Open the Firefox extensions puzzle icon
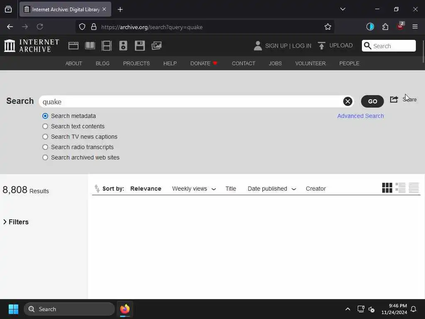The height and width of the screenshot is (319, 425). [x=385, y=27]
